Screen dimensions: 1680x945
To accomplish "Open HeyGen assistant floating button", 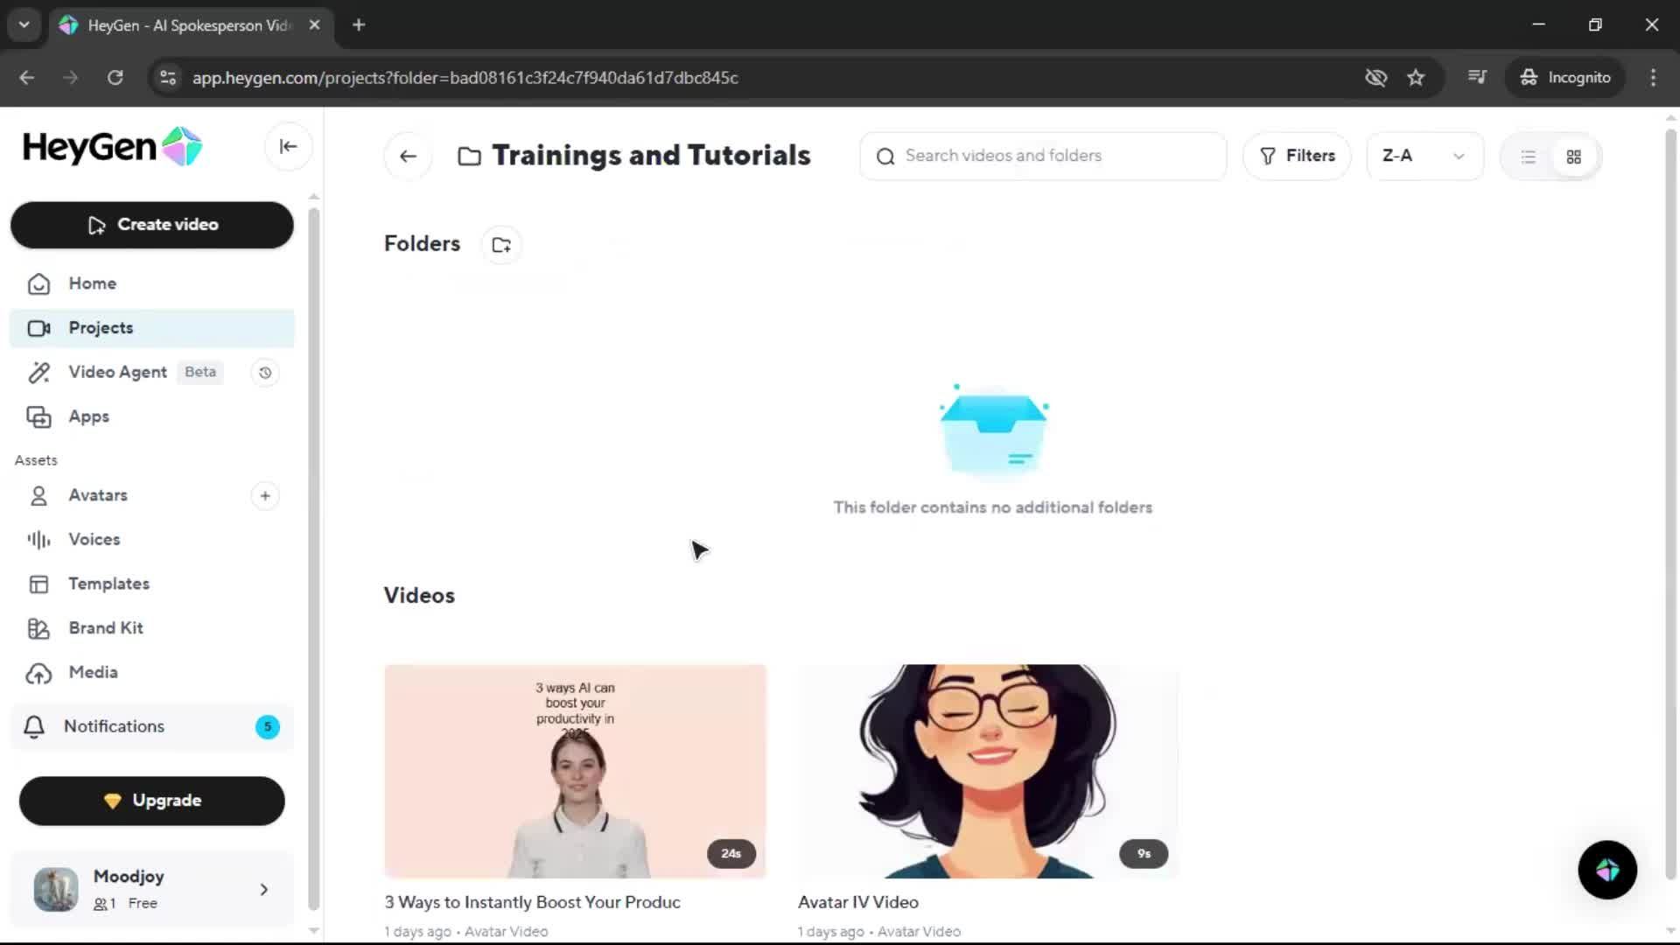I will coord(1606,870).
